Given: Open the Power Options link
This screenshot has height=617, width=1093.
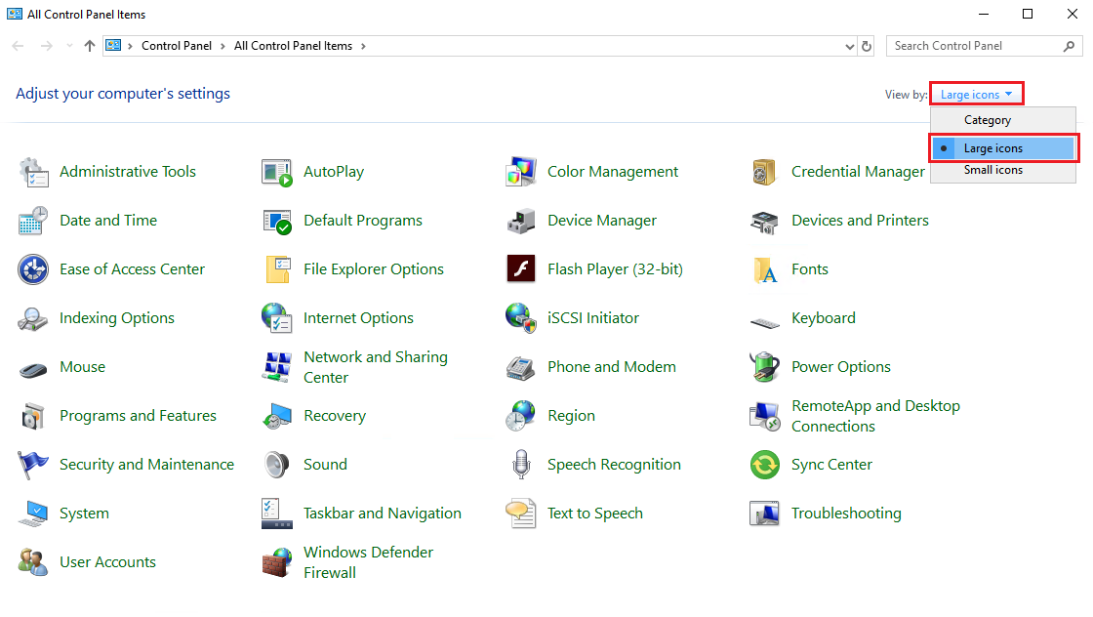Looking at the screenshot, I should click(x=841, y=367).
